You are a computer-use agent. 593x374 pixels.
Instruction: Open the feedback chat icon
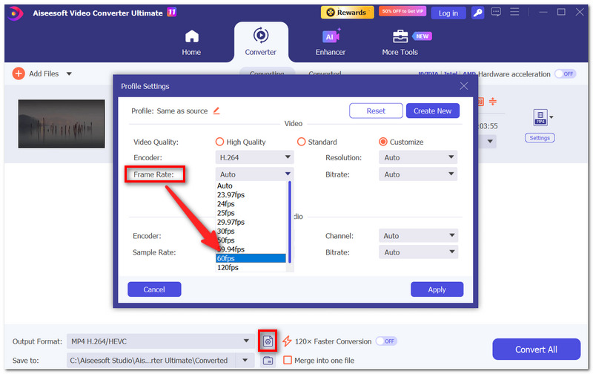click(496, 12)
